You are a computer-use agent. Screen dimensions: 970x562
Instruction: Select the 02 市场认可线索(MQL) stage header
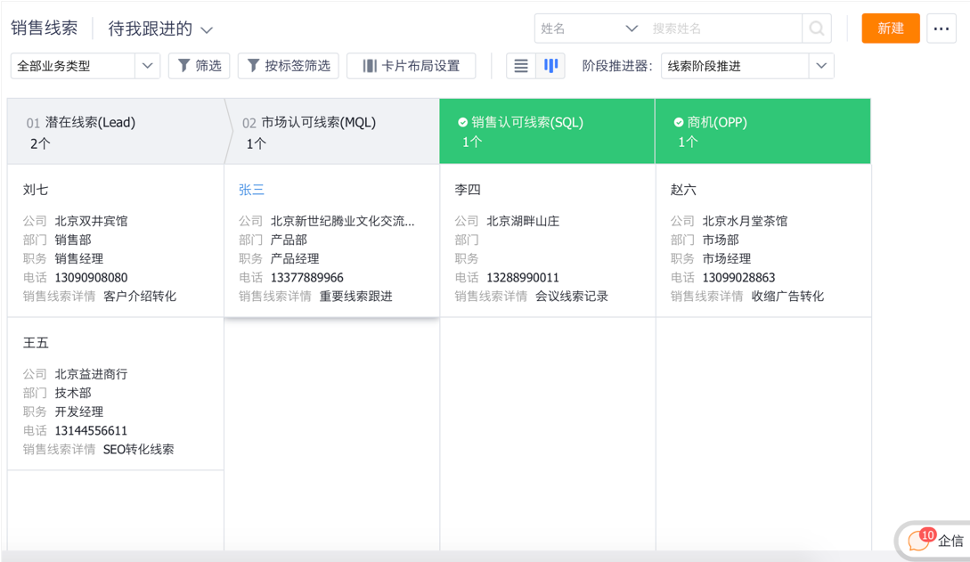pyautogui.click(x=332, y=132)
